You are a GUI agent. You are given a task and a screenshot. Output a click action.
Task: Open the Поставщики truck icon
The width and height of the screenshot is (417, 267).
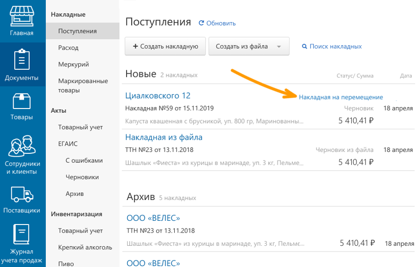click(22, 194)
